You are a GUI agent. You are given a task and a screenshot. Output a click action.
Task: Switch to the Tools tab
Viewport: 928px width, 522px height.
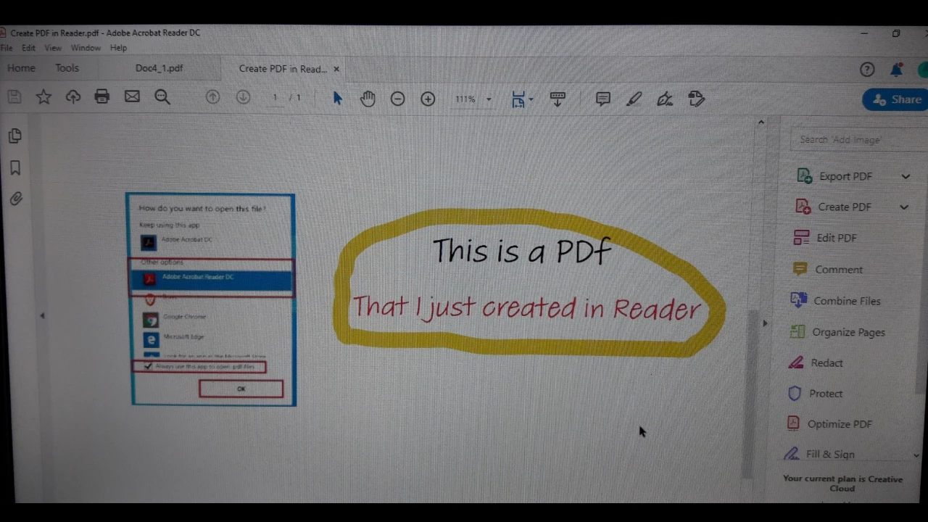(67, 67)
